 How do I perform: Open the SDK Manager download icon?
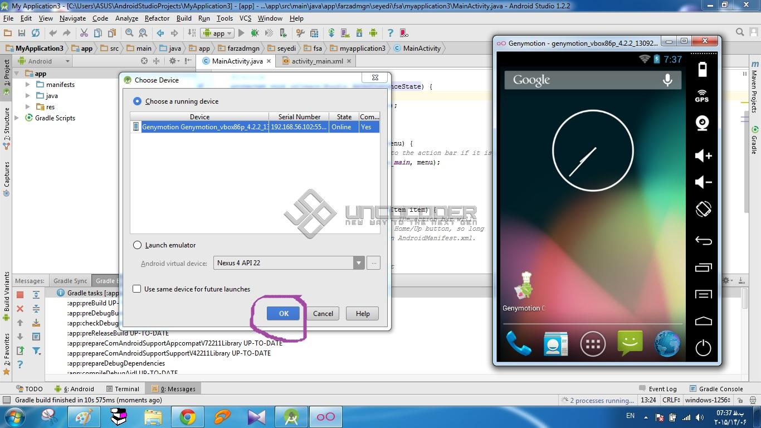[359, 33]
